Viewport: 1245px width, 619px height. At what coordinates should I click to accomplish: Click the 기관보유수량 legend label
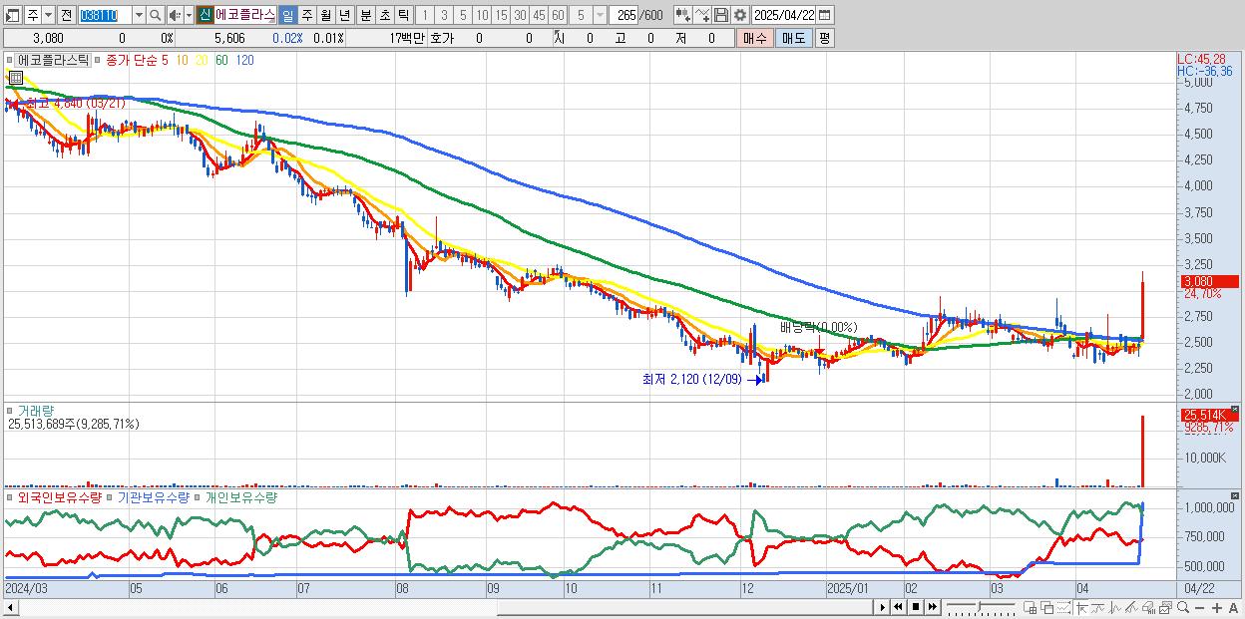153,496
